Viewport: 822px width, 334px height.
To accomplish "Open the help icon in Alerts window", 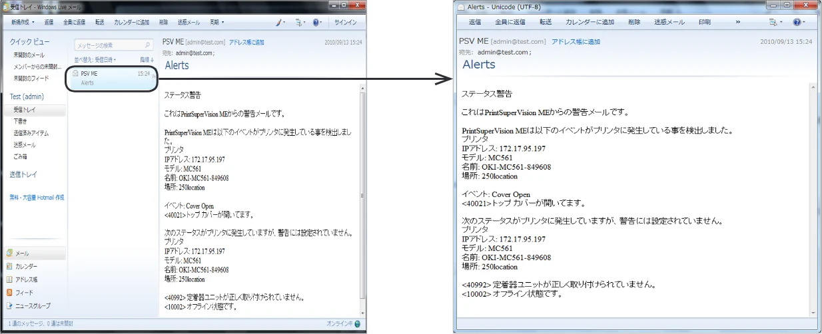I will pyautogui.click(x=798, y=22).
